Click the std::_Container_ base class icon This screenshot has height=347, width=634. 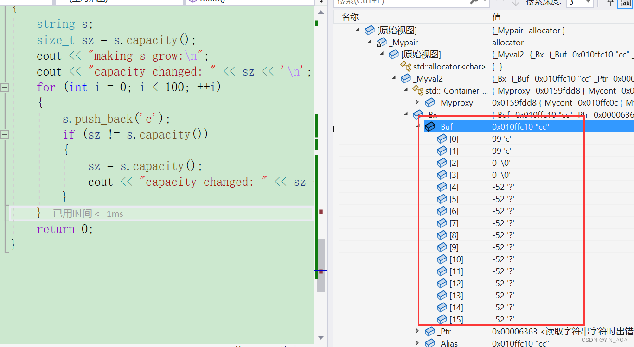pyautogui.click(x=417, y=91)
